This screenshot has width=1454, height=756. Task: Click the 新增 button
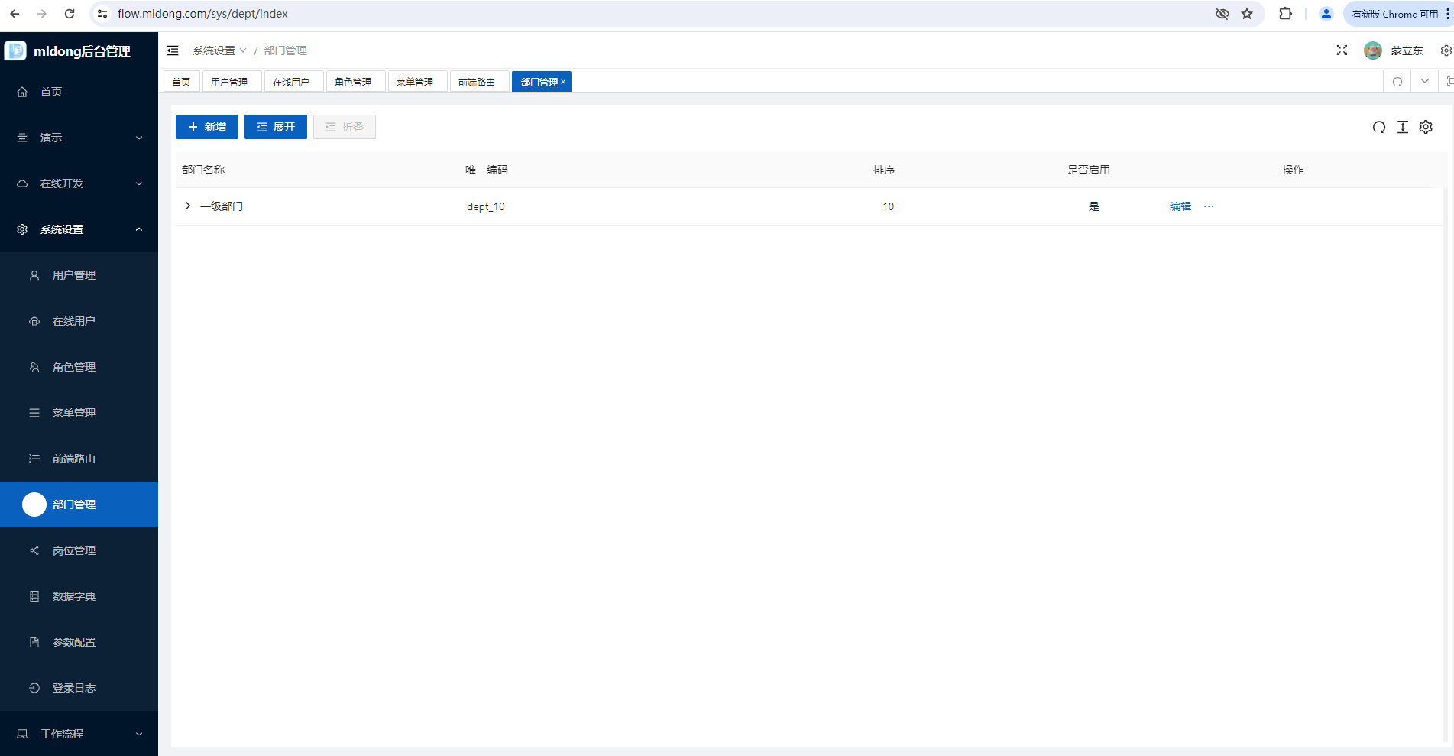point(207,127)
